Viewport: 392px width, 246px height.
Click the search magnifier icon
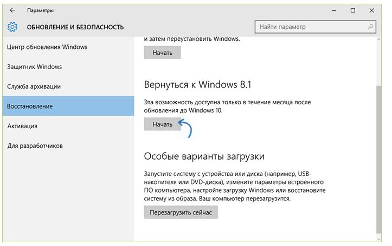(370, 27)
